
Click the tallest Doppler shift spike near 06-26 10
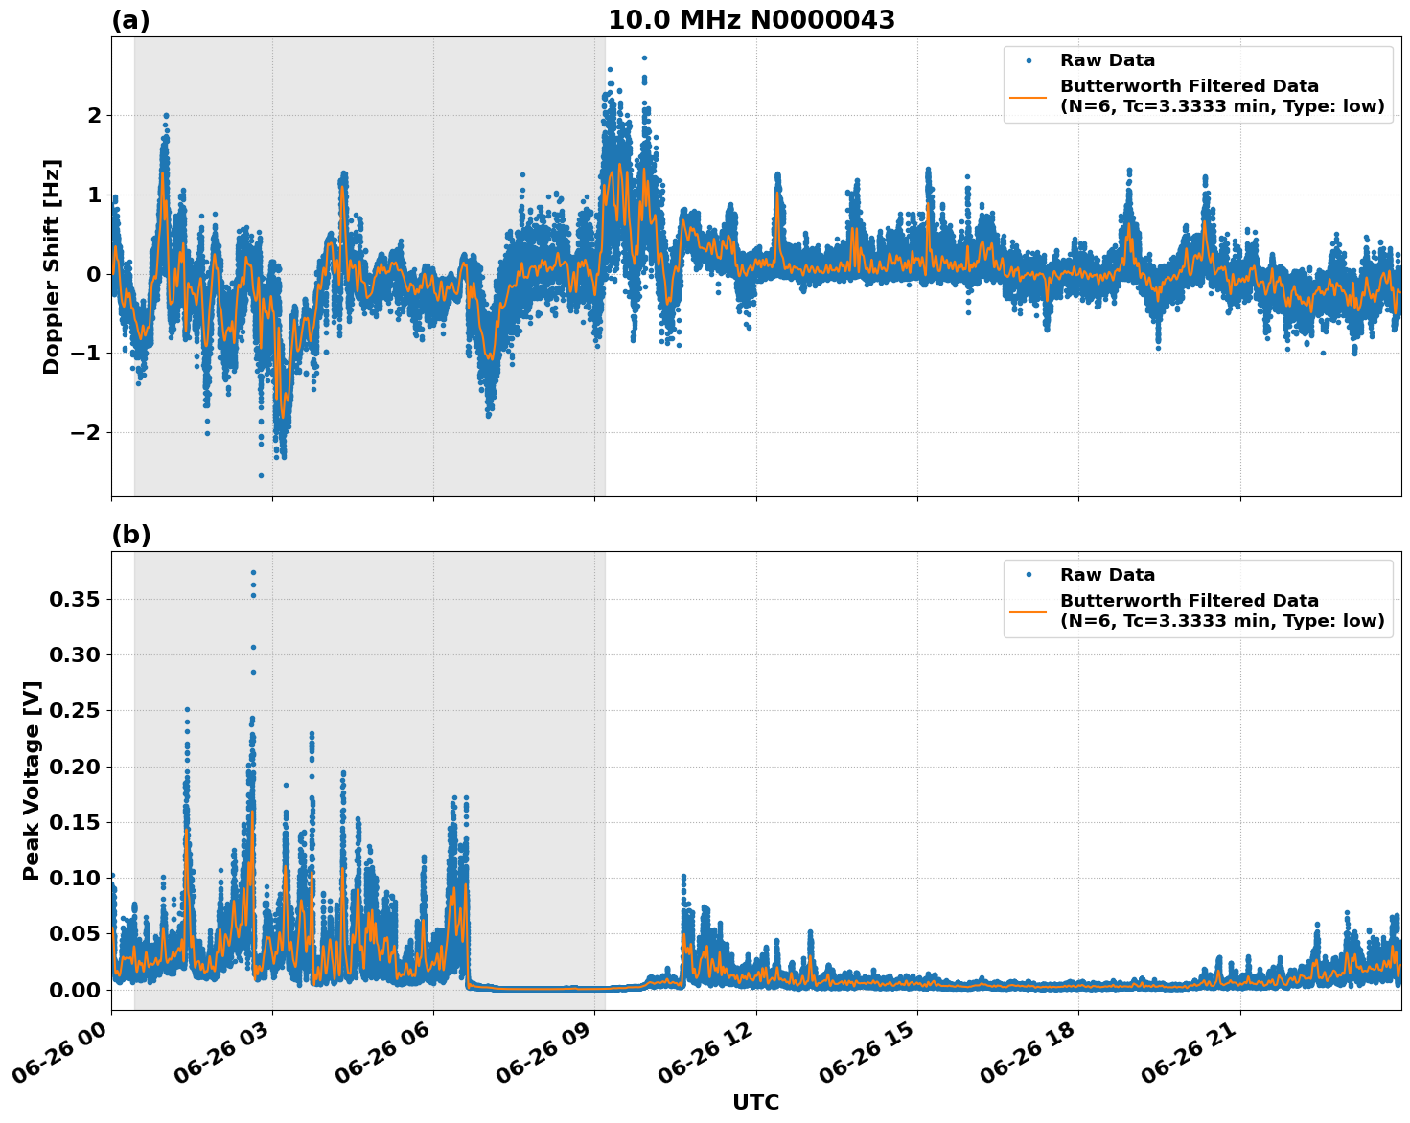coord(643,59)
